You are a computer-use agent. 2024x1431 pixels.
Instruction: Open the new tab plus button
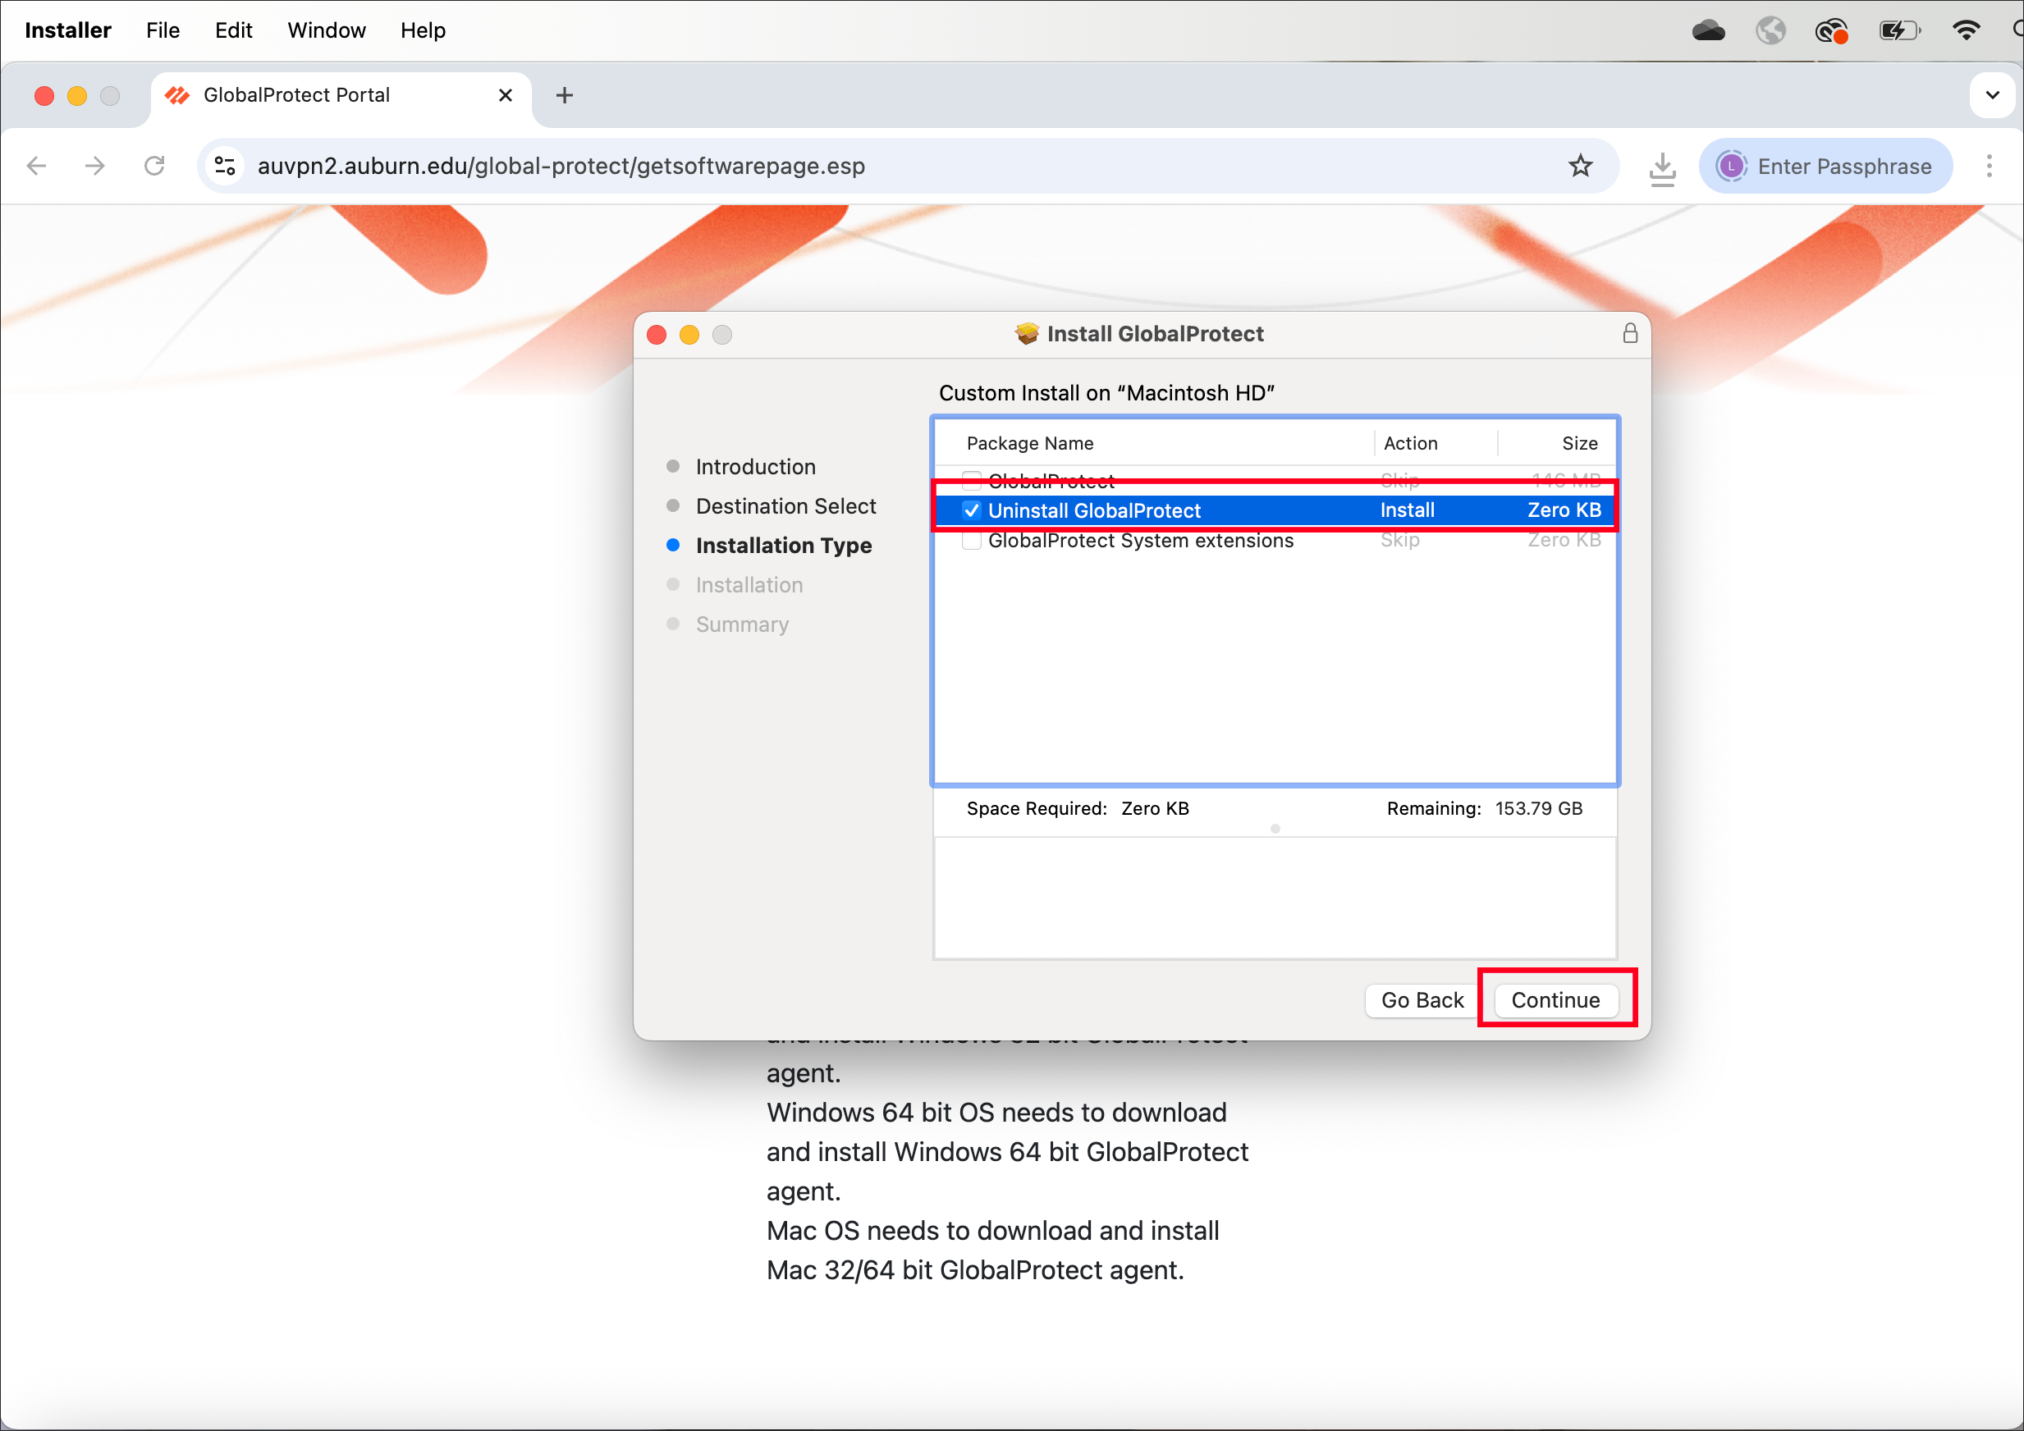[x=564, y=95]
